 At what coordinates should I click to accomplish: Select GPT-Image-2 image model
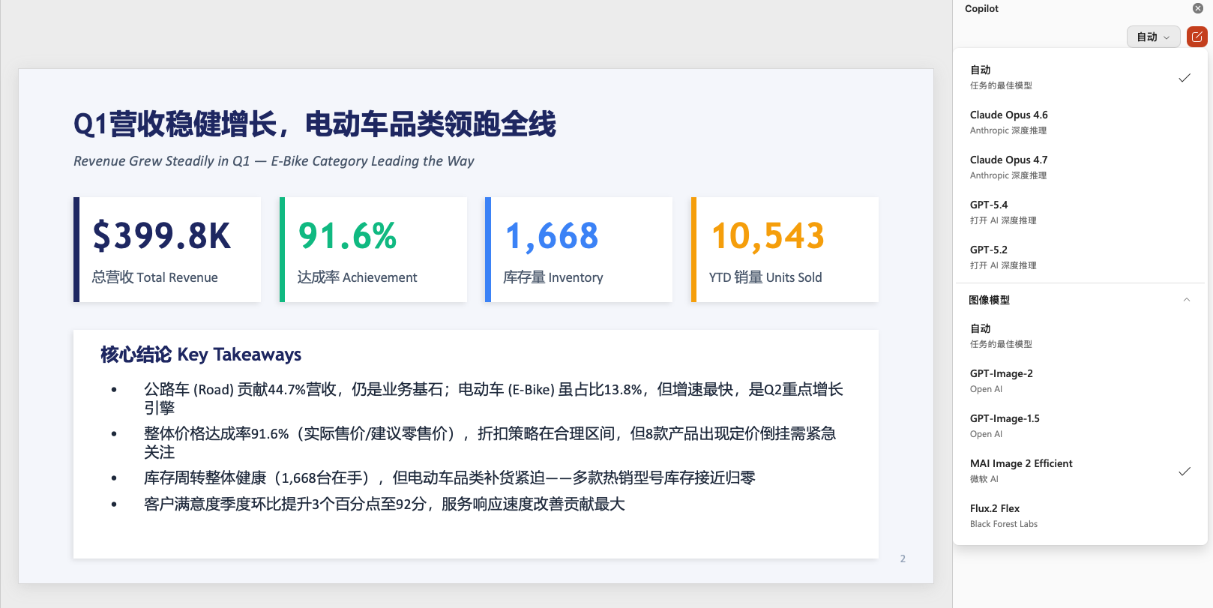pyautogui.click(x=1080, y=381)
